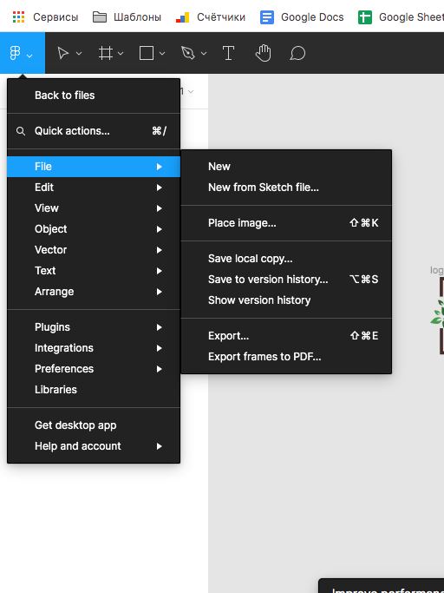444x593 pixels.
Task: Open the Preferences menu item
Action: point(94,369)
